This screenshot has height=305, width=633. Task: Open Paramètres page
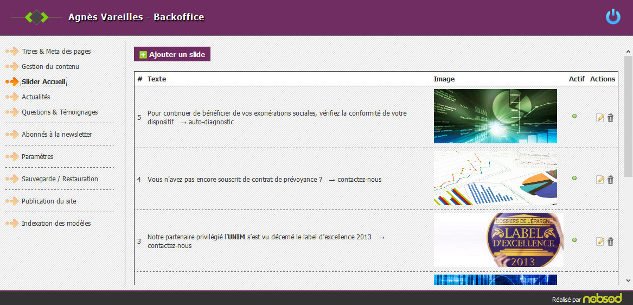pos(37,156)
